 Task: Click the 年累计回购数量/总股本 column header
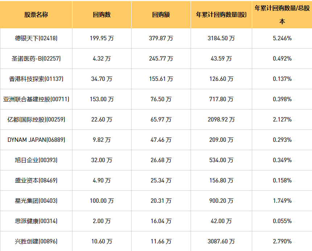coord(282,15)
